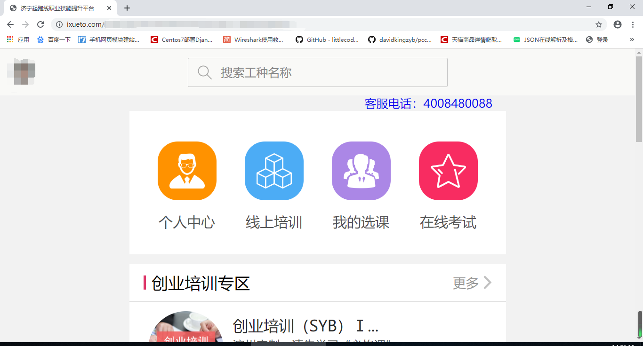Open Chrome three-dot menu
The image size is (643, 346).
pyautogui.click(x=633, y=24)
